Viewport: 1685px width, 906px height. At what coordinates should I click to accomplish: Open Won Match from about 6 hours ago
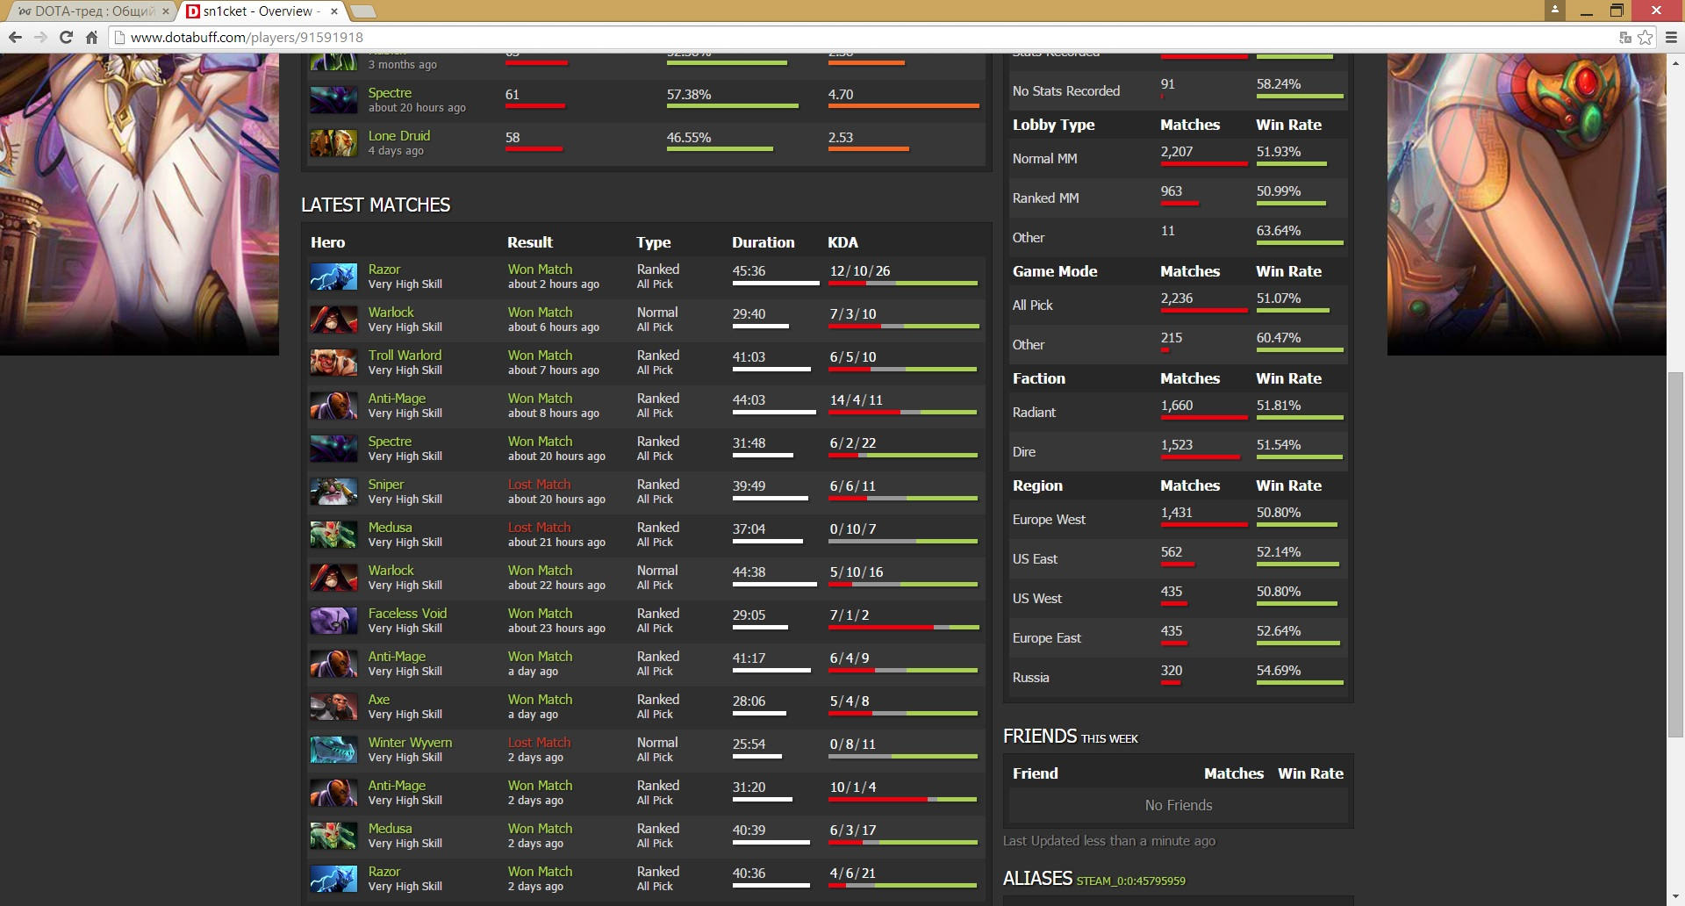click(x=540, y=313)
